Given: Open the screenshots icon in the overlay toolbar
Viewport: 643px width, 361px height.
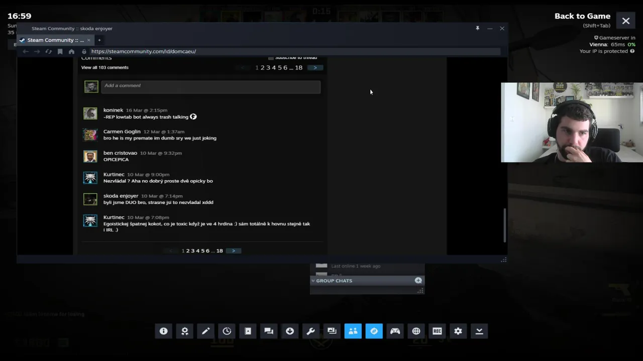Looking at the screenshot, I should click(332, 331).
